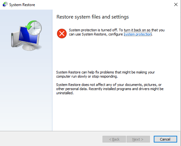
Task: Open the system protection link
Action: [138, 34]
